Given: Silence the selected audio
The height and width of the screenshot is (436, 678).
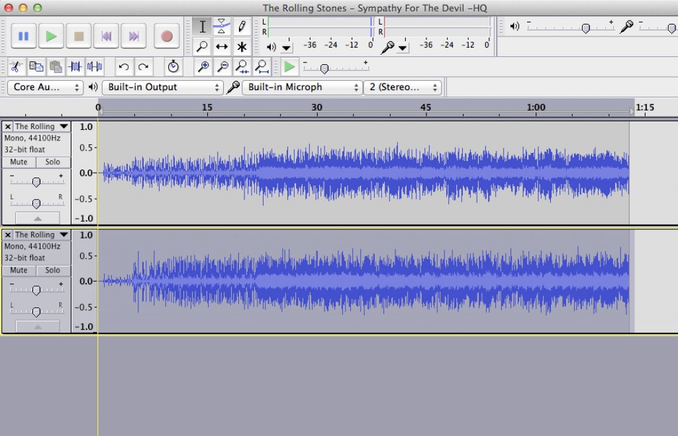Looking at the screenshot, I should tap(95, 67).
